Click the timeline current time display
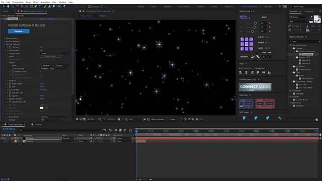The width and height of the screenshot is (322, 181). [x=9, y=129]
